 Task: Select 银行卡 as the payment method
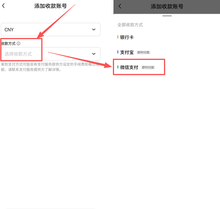click(x=127, y=37)
